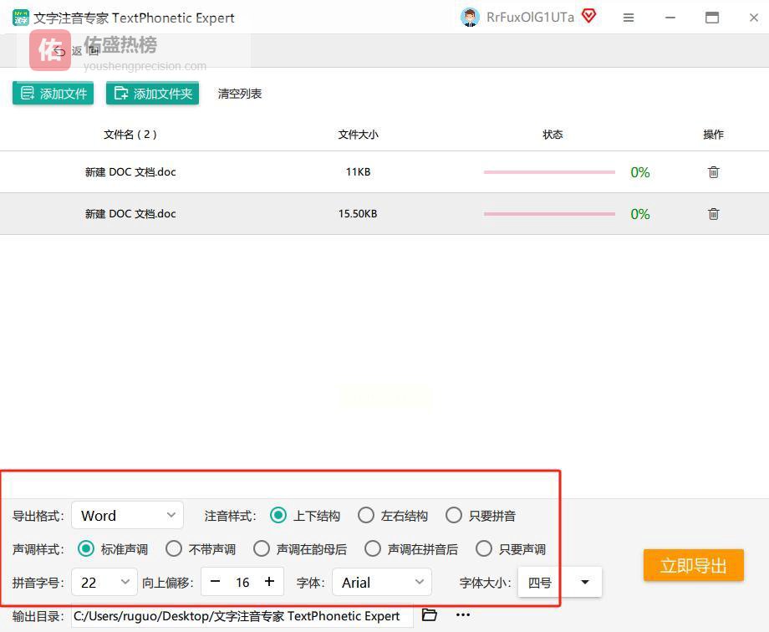This screenshot has height=632, width=769.
Task: Choose the 只要拼音 radio option
Action: pos(454,516)
